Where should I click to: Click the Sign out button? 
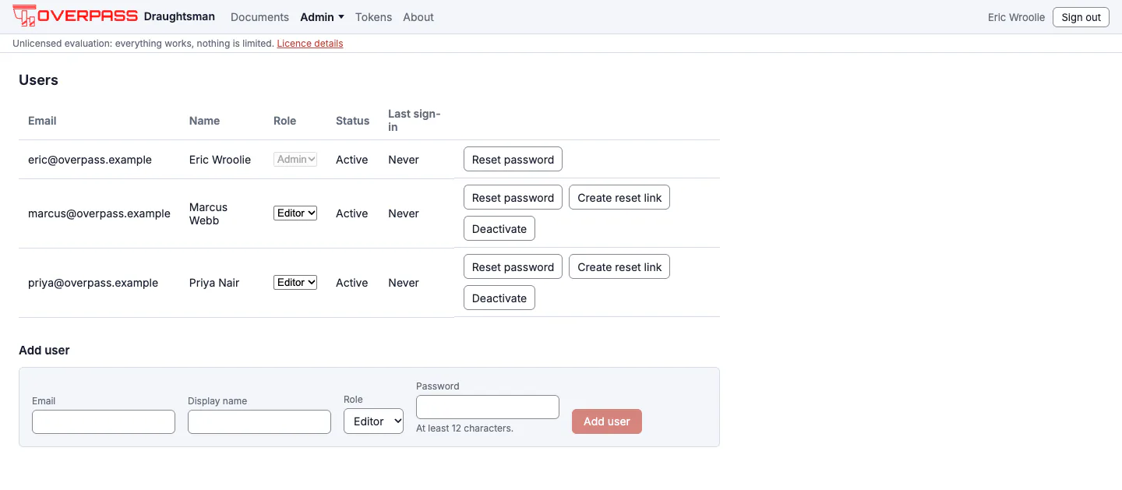tap(1081, 17)
